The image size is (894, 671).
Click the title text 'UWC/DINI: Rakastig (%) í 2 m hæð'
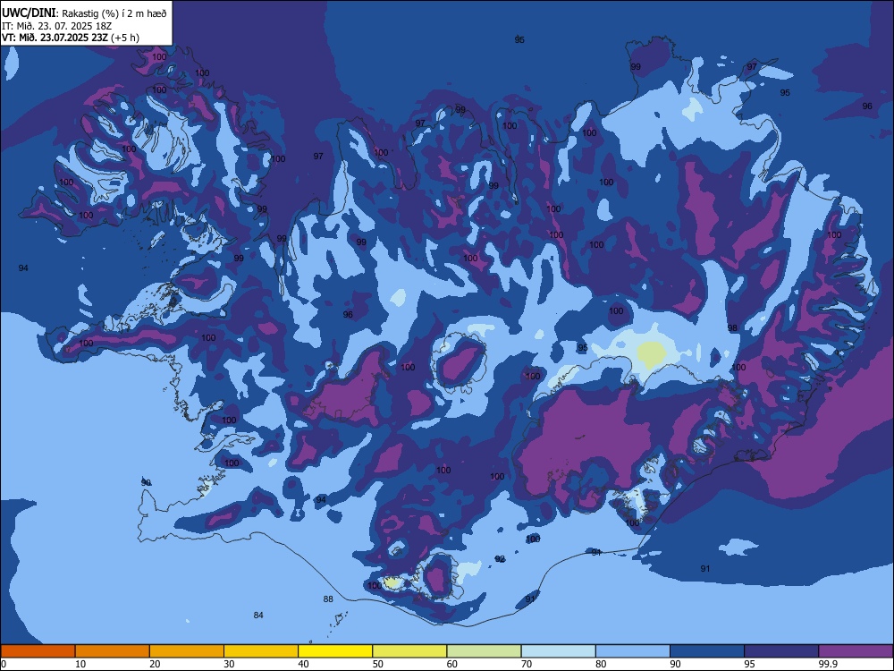click(84, 13)
